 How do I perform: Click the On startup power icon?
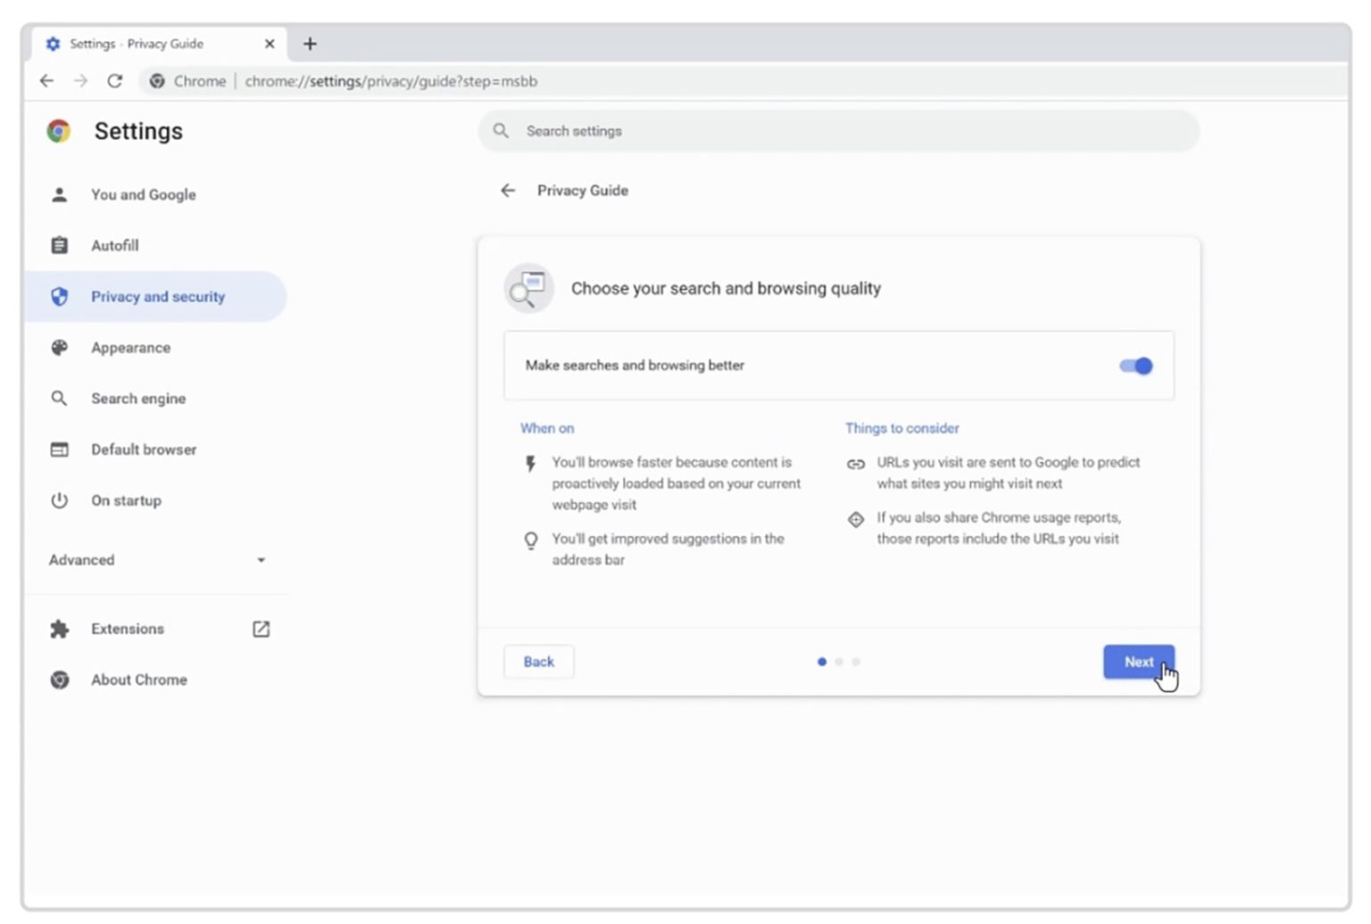(60, 501)
